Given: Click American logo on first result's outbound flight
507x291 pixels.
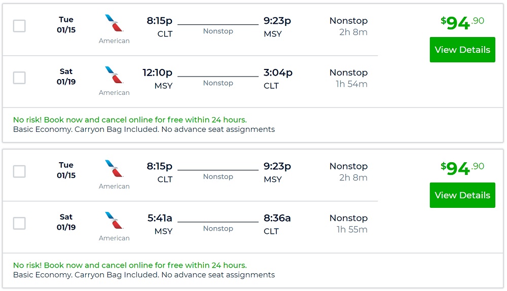Looking at the screenshot, I should [114, 23].
